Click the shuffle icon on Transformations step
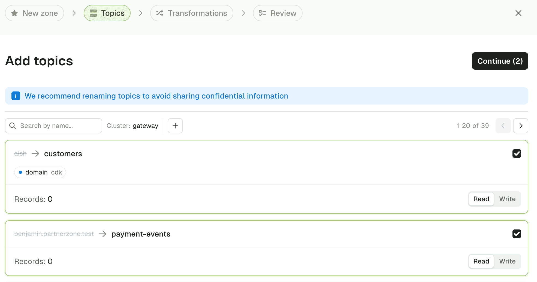Image resolution: width=537 pixels, height=282 pixels. 160,13
